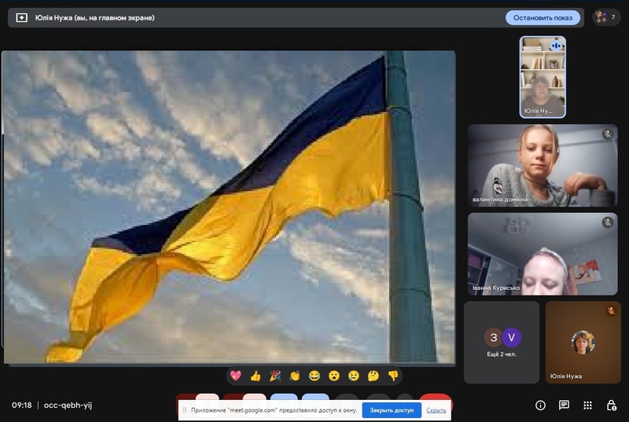629x422 pixels.
Task: Send the sad face reaction
Action: coord(354,376)
